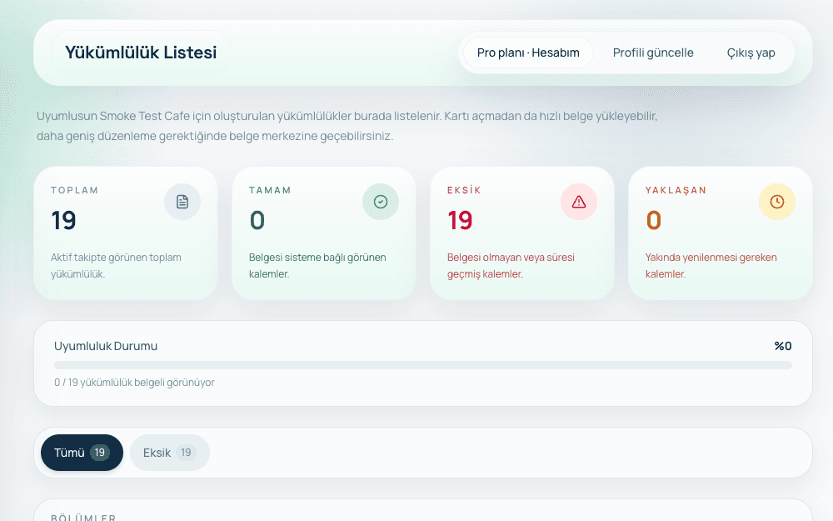Click the TOPLAM card label
Screen dimensions: 833x521
(x=74, y=190)
